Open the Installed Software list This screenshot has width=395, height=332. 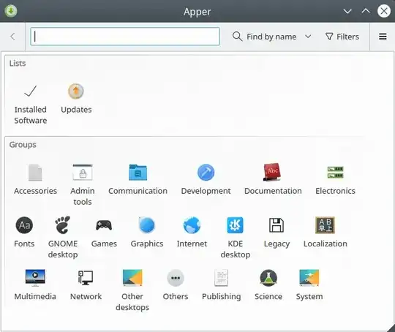pyautogui.click(x=31, y=105)
